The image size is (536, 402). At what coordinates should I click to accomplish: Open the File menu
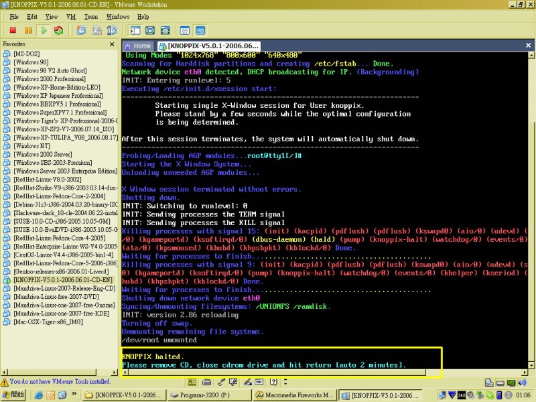click(x=14, y=17)
